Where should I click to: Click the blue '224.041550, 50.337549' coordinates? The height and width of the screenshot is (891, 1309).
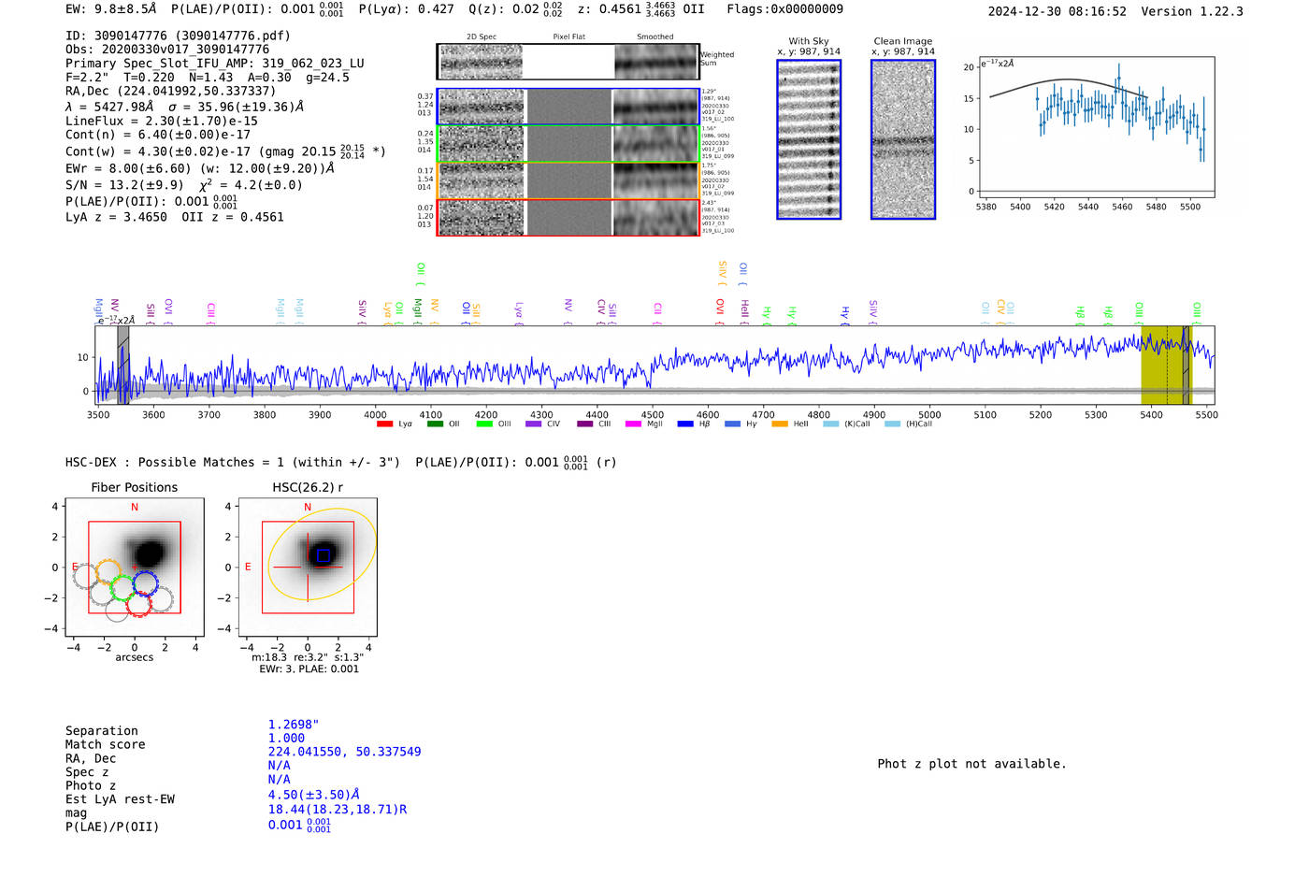tap(344, 752)
